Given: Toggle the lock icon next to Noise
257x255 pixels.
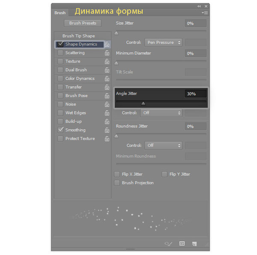Looking at the screenshot, I should click(x=107, y=104).
